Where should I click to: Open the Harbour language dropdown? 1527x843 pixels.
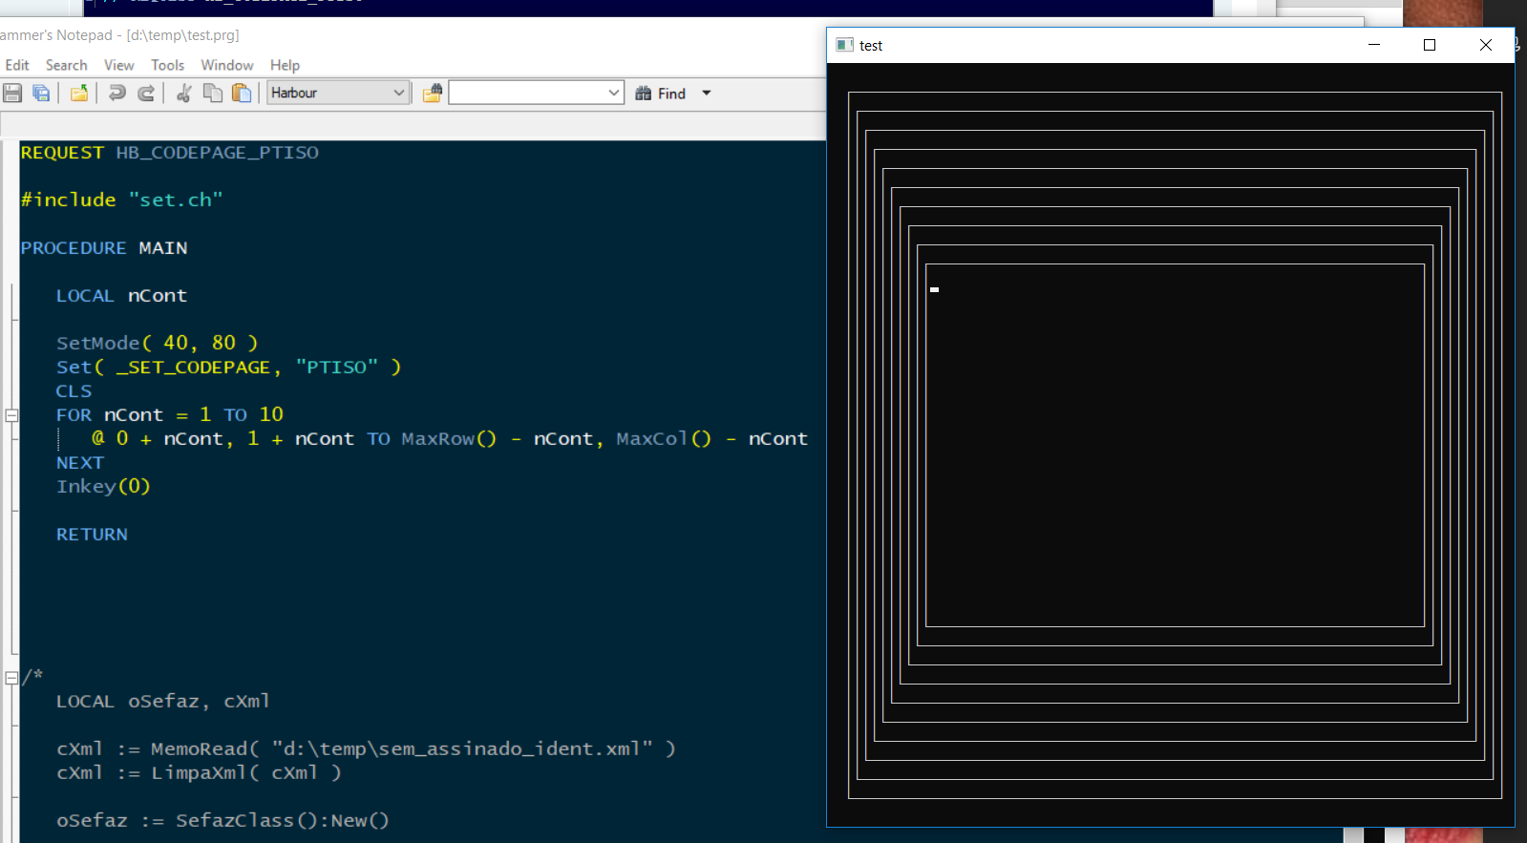click(398, 93)
